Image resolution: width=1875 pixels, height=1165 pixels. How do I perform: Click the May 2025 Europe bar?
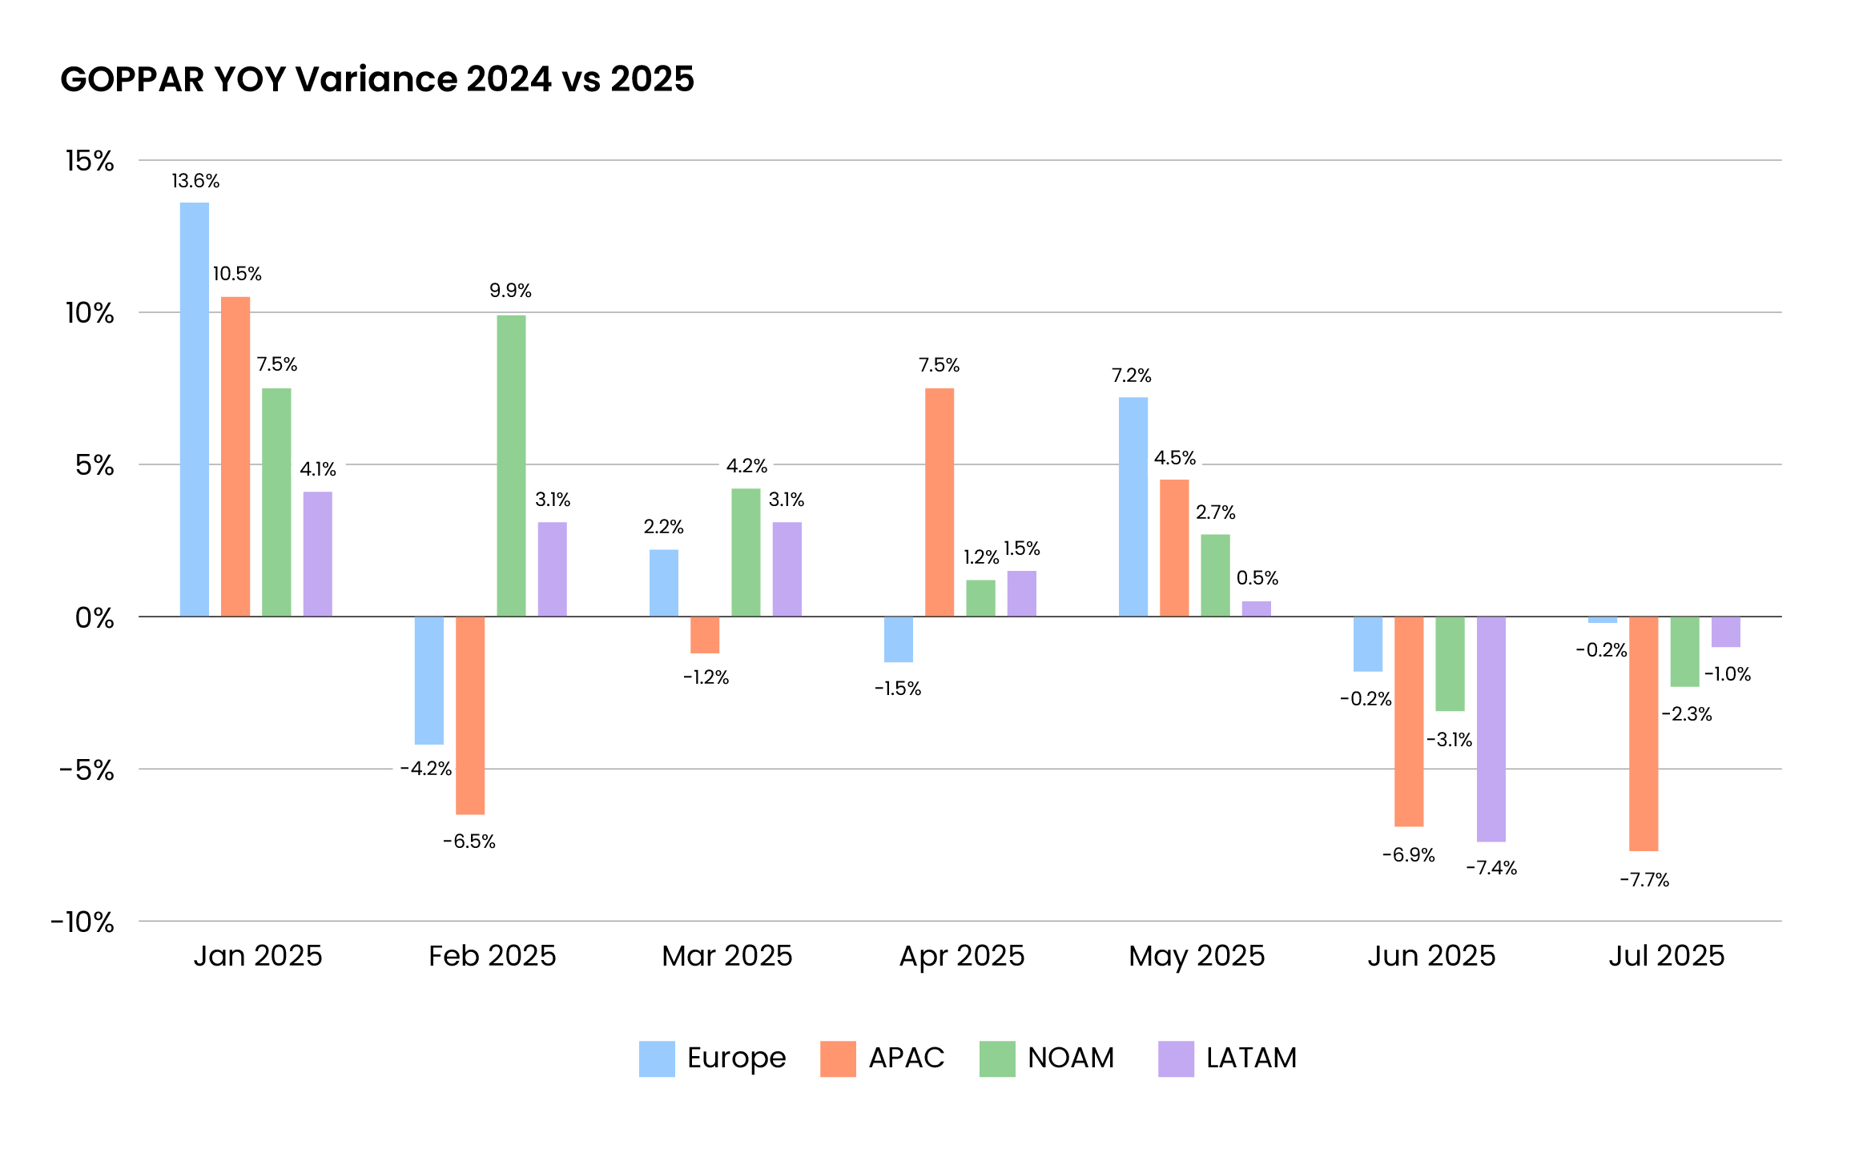click(1133, 506)
